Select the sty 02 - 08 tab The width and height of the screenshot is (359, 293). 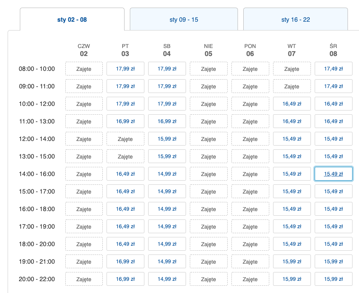coord(72,19)
